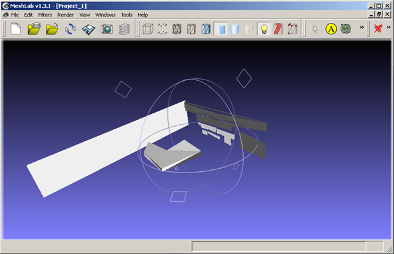Open the Render menu
The height and width of the screenshot is (254, 394).
coord(66,15)
